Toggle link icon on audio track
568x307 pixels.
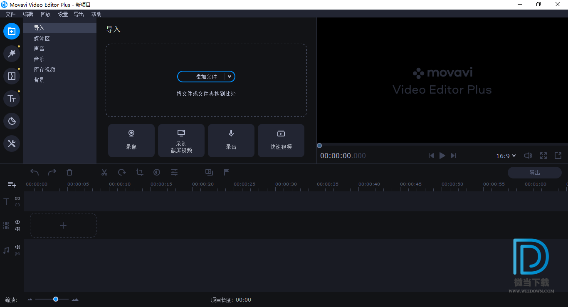[17, 254]
